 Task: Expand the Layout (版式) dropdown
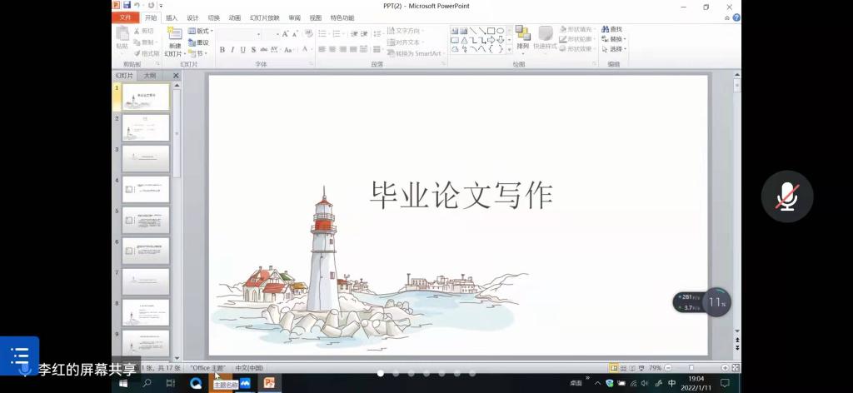click(201, 31)
